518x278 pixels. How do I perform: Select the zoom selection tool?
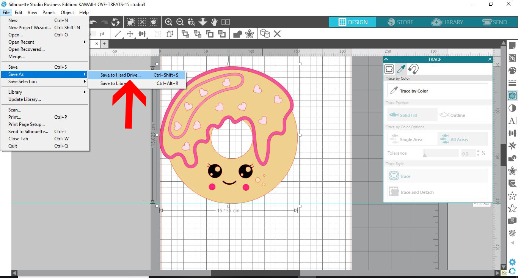click(x=192, y=22)
